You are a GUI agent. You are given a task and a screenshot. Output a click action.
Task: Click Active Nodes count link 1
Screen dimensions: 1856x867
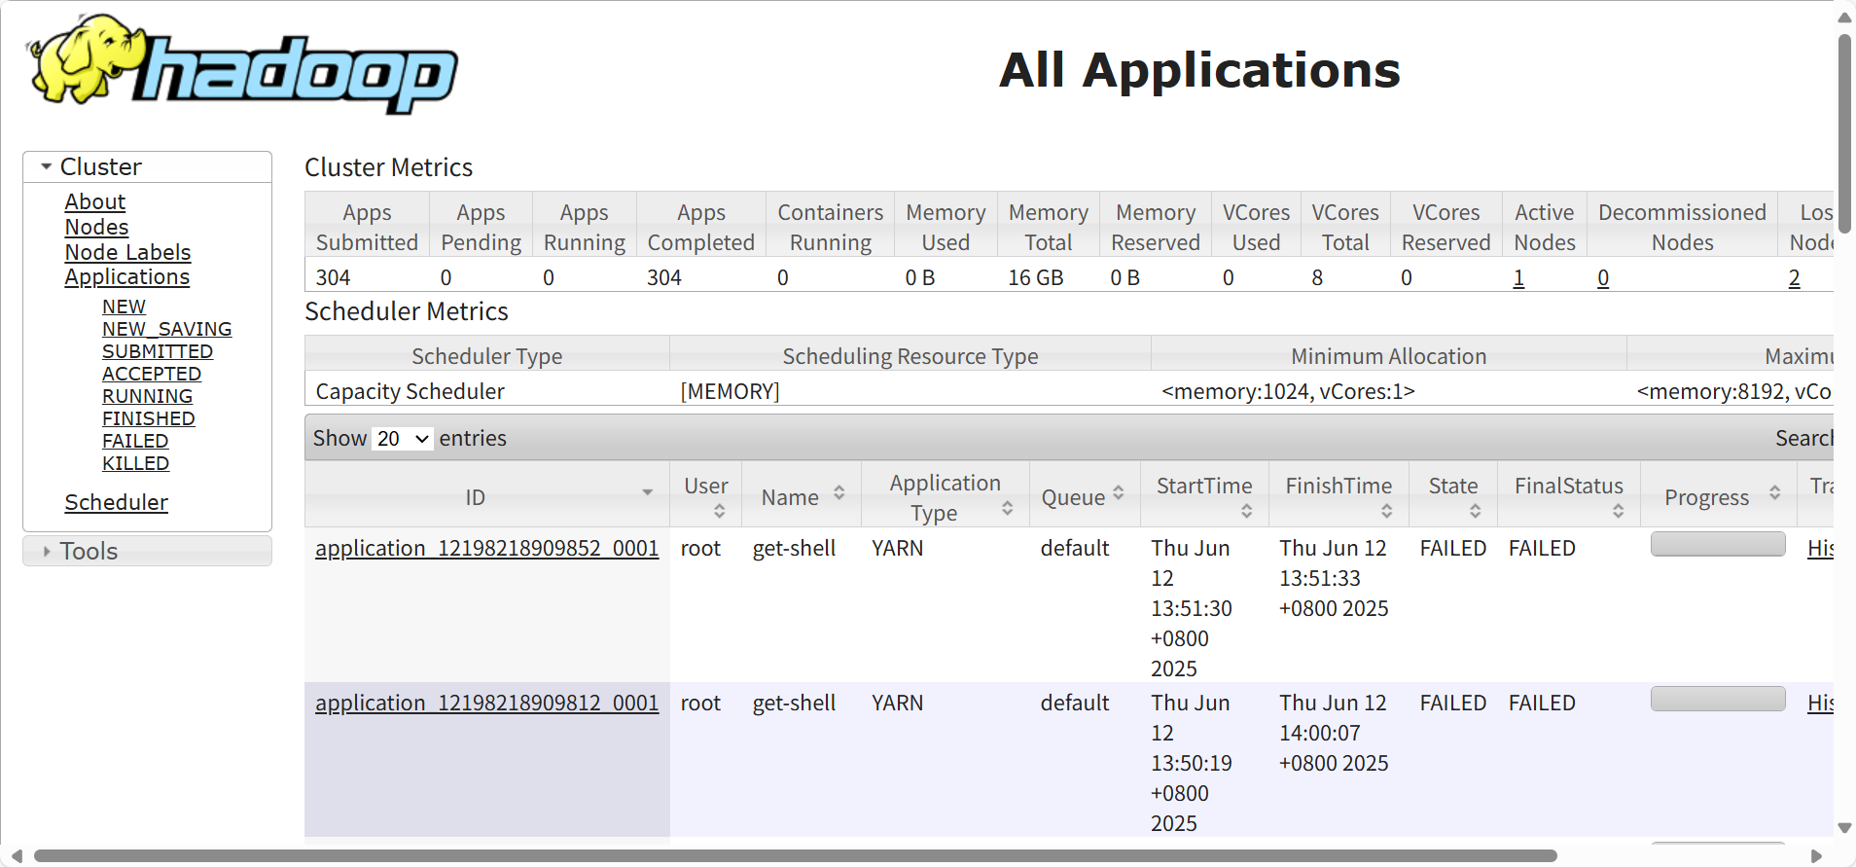(x=1518, y=278)
